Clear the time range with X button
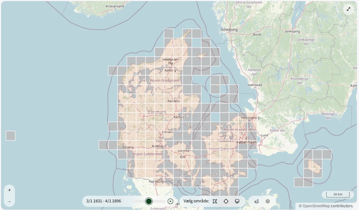This screenshot has height=210, width=359. (x=170, y=201)
